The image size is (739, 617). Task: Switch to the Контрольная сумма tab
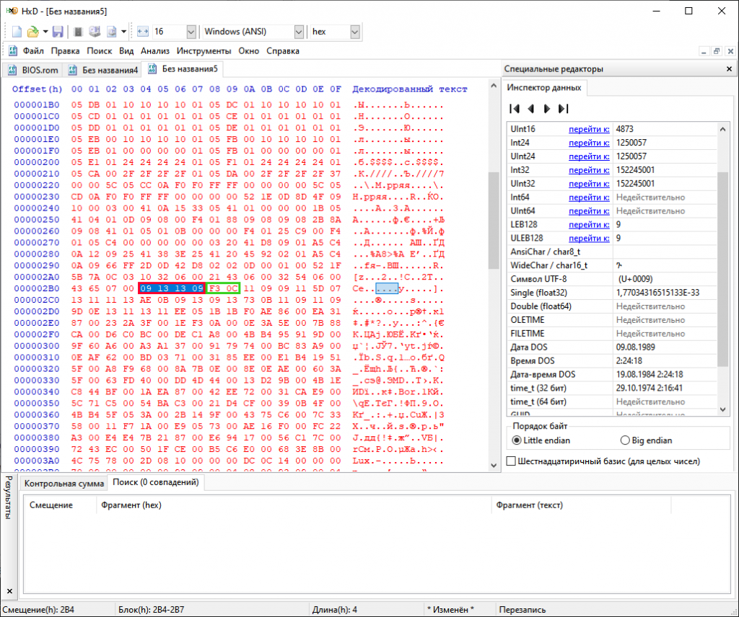[x=64, y=484]
